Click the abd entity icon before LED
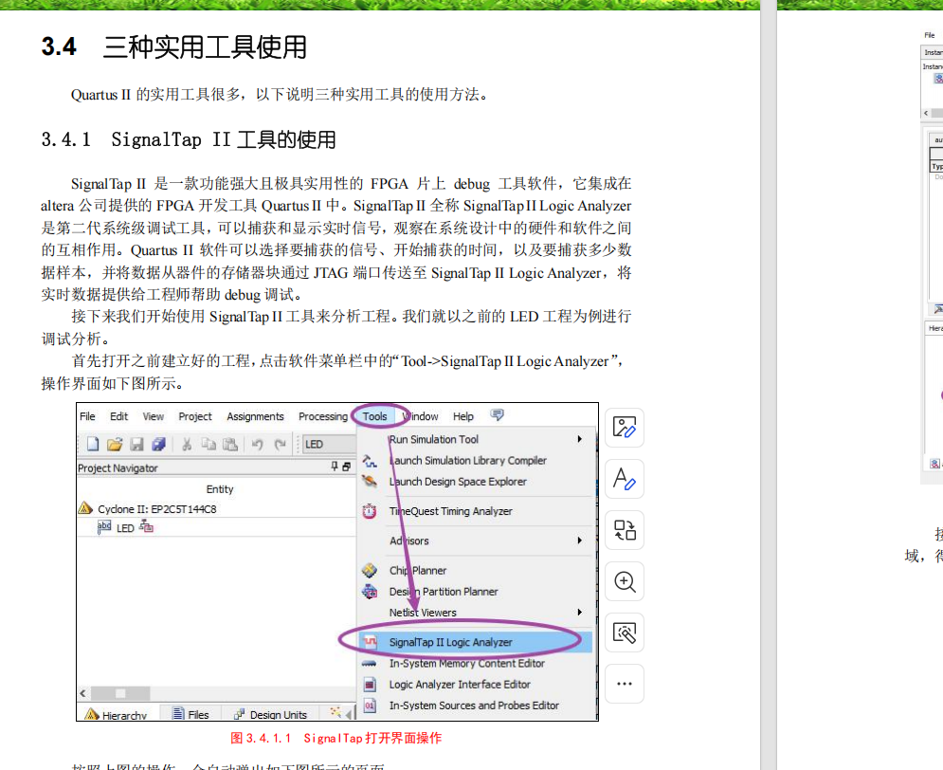 click(x=104, y=527)
